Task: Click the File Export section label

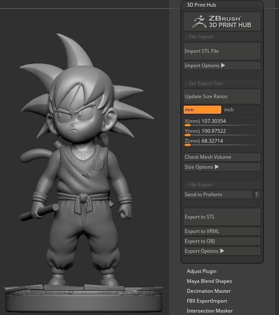Action: pos(222,185)
